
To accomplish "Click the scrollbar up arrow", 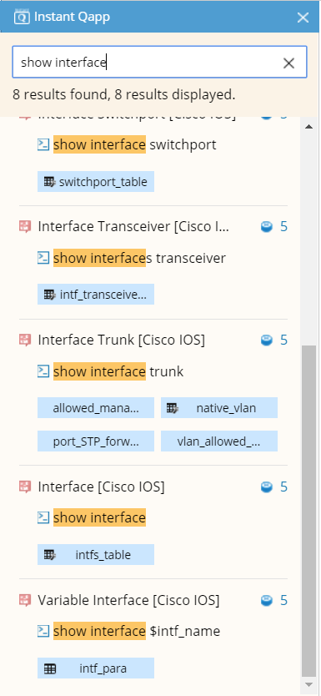I will (x=308, y=127).
